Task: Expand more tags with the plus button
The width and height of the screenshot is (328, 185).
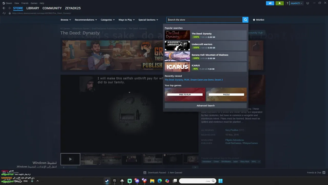Action: (x=259, y=162)
